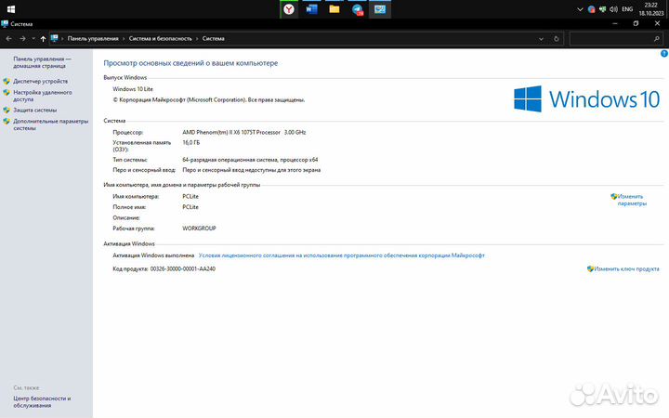Image resolution: width=669 pixels, height=418 pixels.
Task: Navigate to Система и безопасность breadcrumb
Action: point(161,38)
